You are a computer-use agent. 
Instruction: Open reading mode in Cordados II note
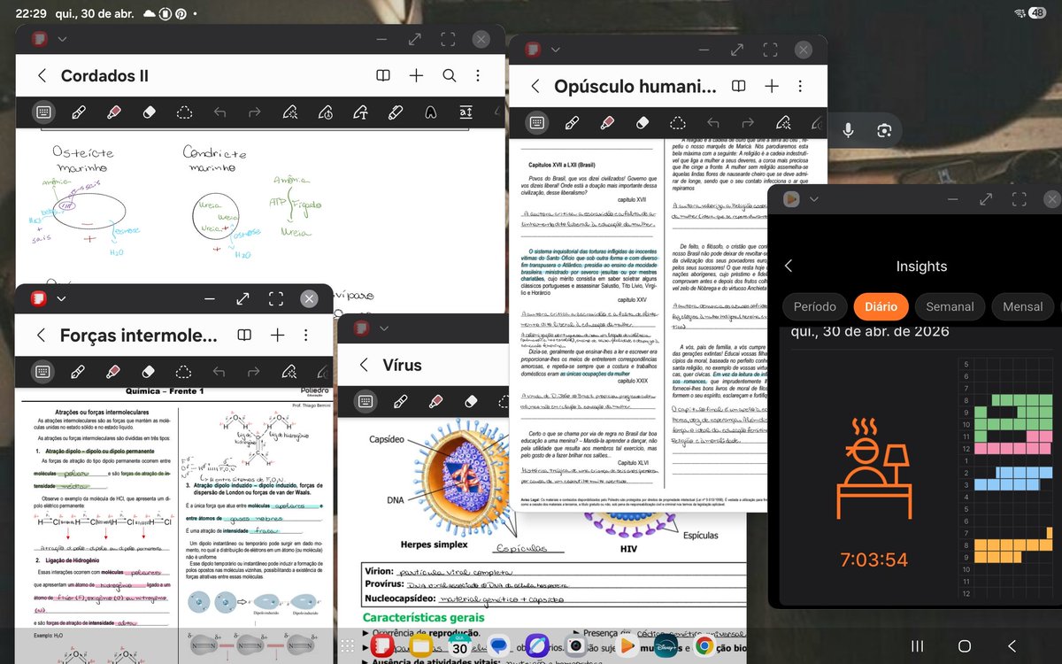[383, 76]
